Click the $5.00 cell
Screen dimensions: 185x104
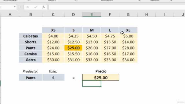[128, 36]
